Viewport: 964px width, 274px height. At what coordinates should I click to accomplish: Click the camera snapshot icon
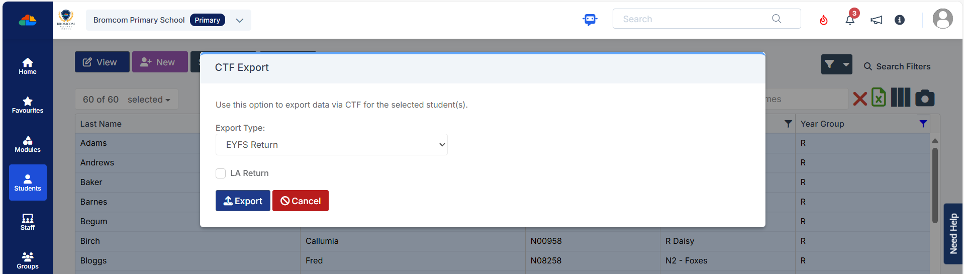point(925,98)
